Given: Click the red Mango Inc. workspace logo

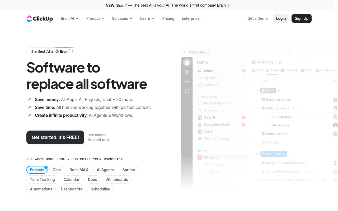Looking at the screenshot, I should click(185, 52).
